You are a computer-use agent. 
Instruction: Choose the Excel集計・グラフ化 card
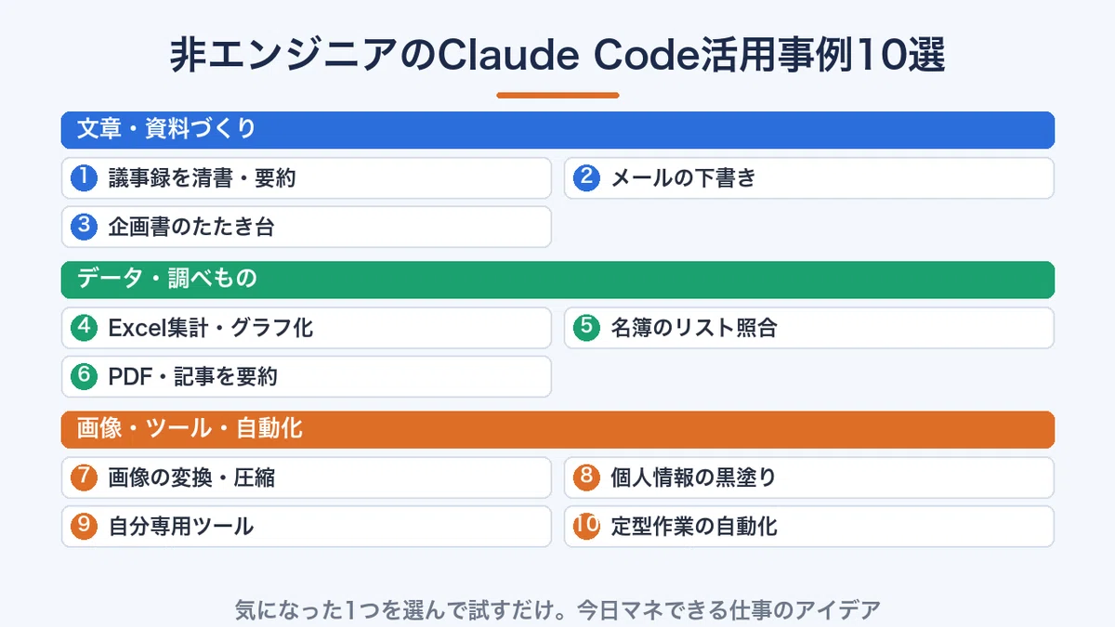pyautogui.click(x=307, y=327)
